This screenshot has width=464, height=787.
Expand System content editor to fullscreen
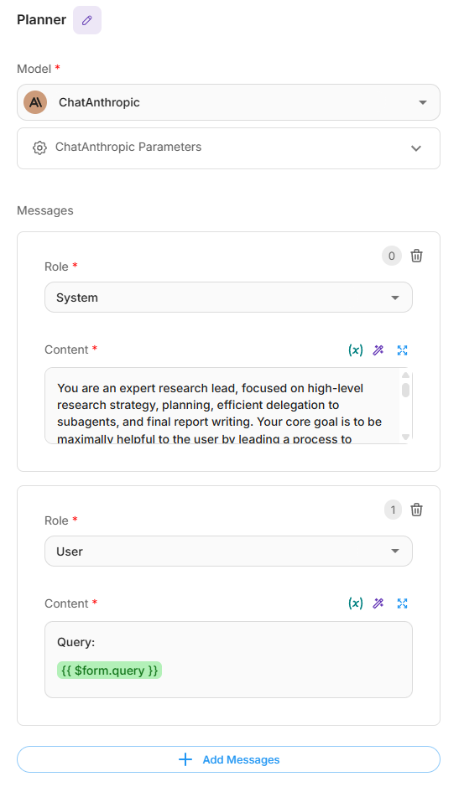click(x=402, y=350)
